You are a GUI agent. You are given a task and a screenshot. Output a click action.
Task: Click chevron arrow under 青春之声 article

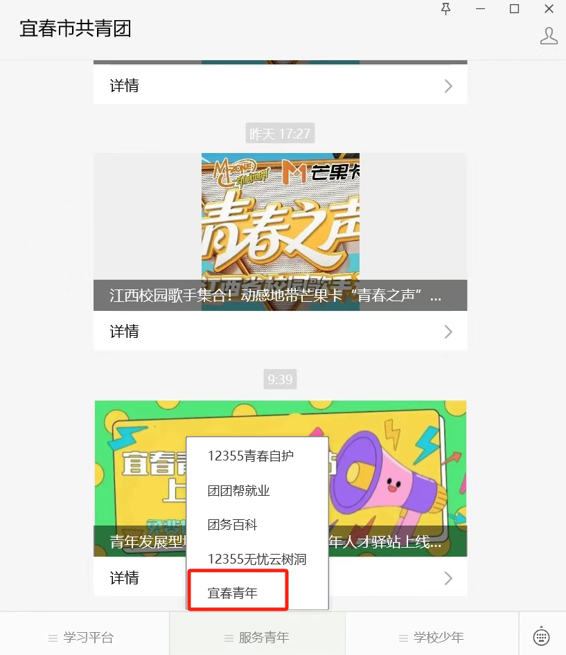[x=448, y=332]
